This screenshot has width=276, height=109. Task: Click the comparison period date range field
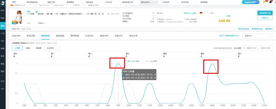pyautogui.click(x=258, y=48)
